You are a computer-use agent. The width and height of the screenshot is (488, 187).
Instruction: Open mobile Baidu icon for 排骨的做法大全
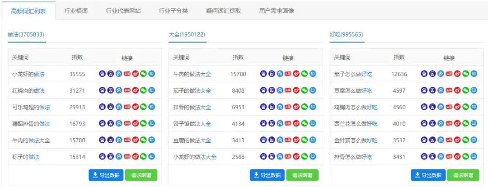(272, 107)
